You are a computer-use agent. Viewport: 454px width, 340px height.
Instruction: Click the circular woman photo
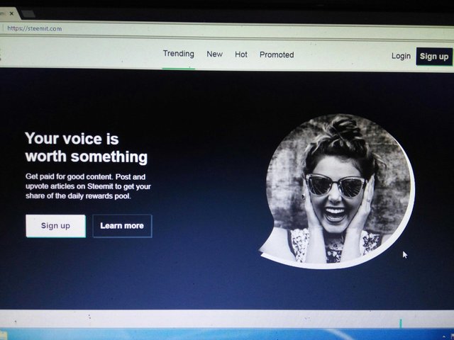[x=338, y=191]
